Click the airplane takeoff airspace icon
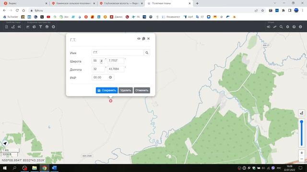The height and width of the screenshot is (172, 307). [28, 27]
